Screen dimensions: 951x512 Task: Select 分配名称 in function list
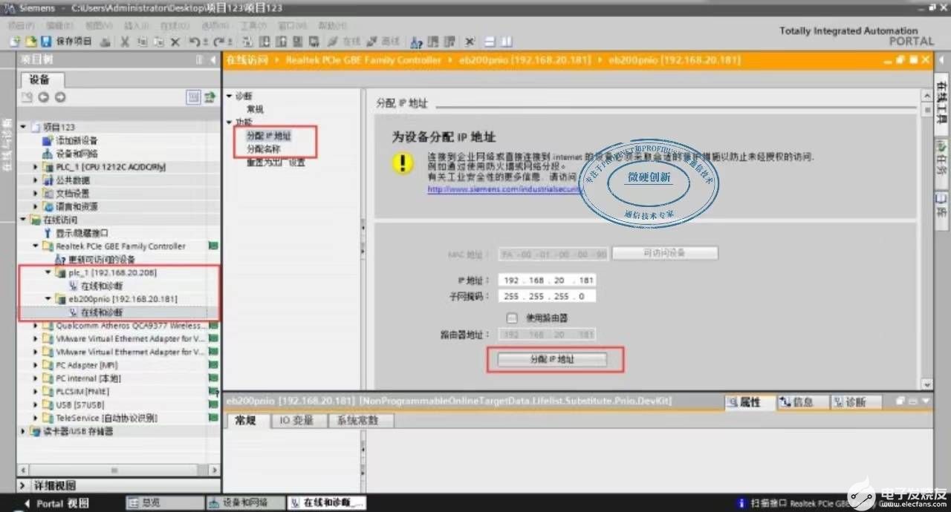coord(264,149)
